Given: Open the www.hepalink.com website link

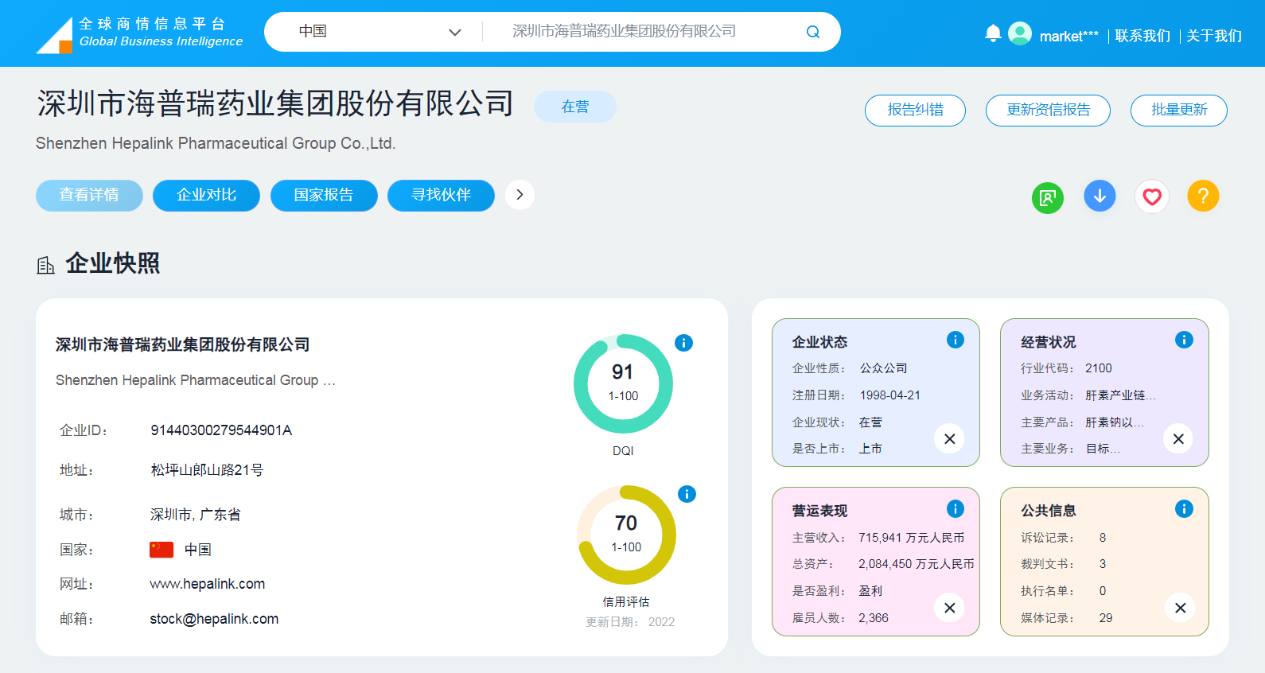Looking at the screenshot, I should 208,584.
